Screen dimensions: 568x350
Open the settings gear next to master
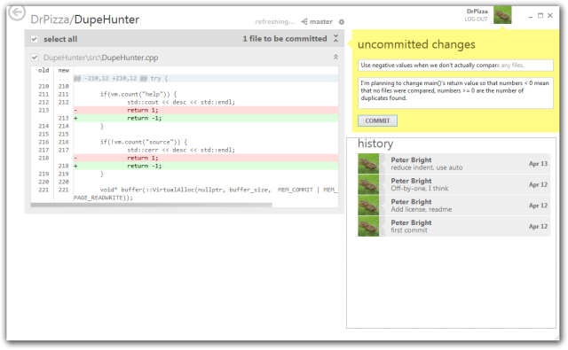point(341,21)
